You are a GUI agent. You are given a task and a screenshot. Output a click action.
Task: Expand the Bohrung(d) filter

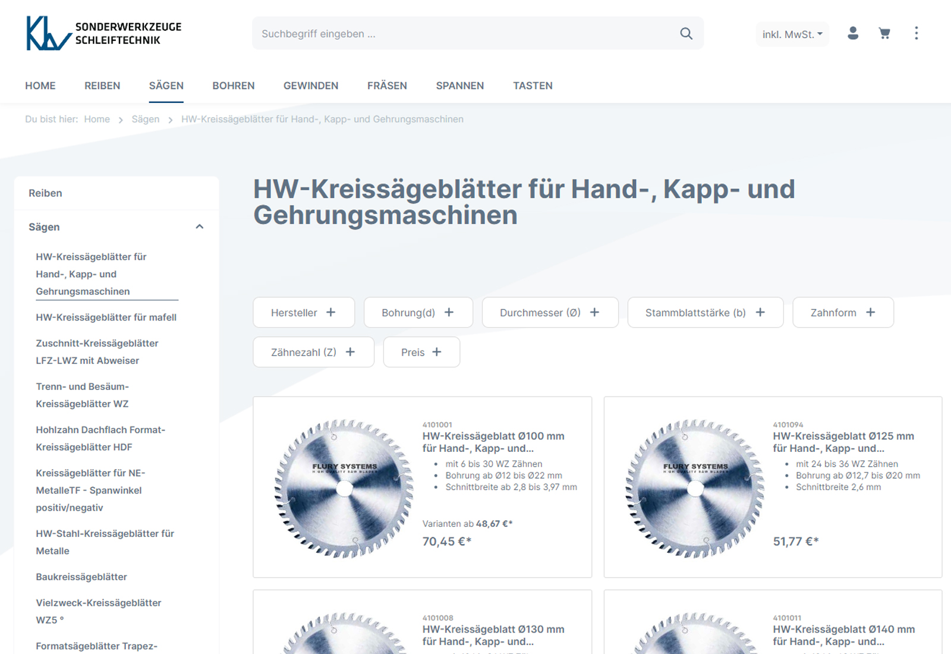pyautogui.click(x=418, y=313)
